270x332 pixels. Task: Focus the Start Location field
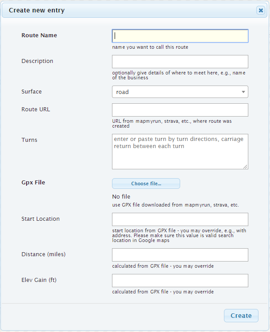180,219
